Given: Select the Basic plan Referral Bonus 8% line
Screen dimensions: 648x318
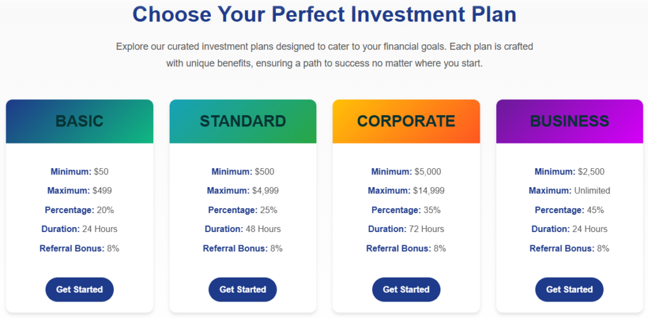Looking at the screenshot, I should coord(80,248).
